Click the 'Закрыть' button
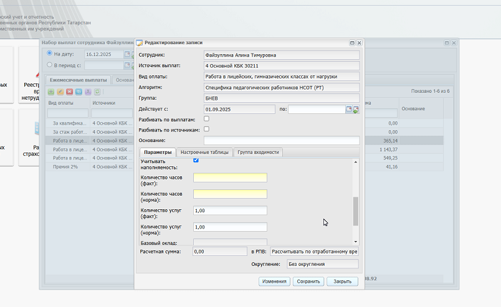This screenshot has width=501, height=307. [342, 281]
